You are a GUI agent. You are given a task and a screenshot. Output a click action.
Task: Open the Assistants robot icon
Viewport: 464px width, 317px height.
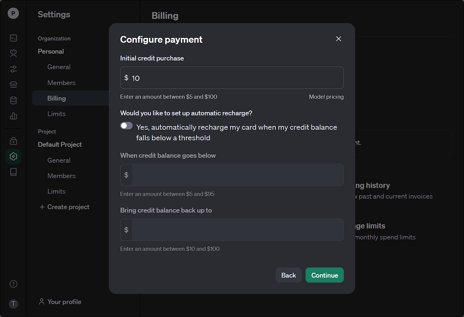(x=13, y=53)
